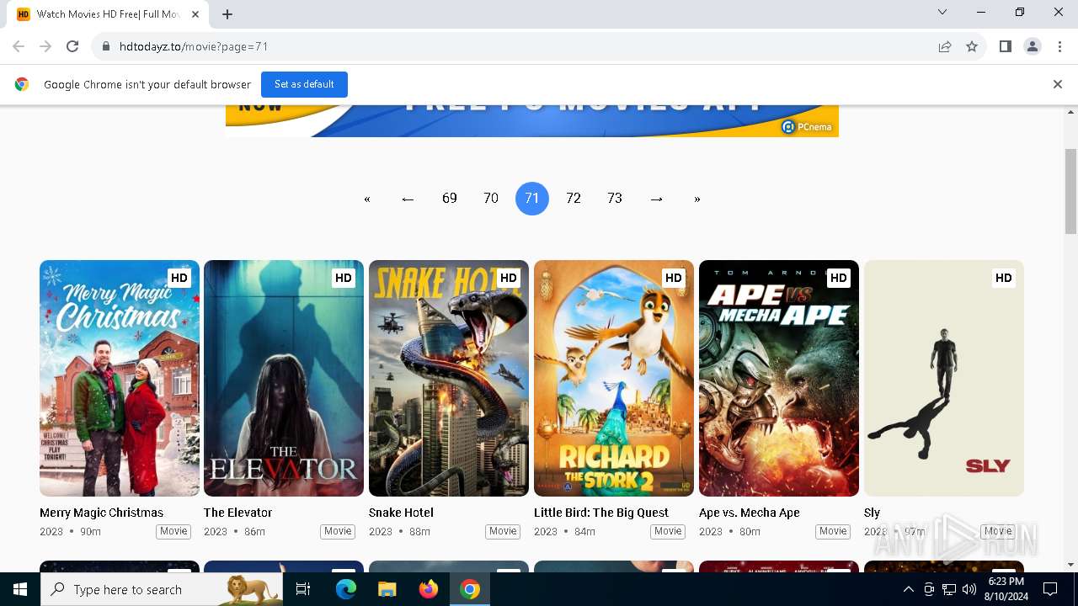Screen dimensions: 1078x606
Task: Open Ape vs Mecha Ape poster
Action: click(x=779, y=378)
